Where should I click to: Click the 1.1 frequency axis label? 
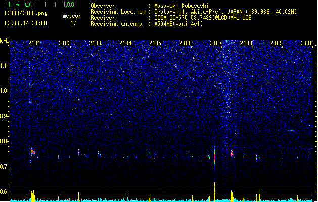5,66
